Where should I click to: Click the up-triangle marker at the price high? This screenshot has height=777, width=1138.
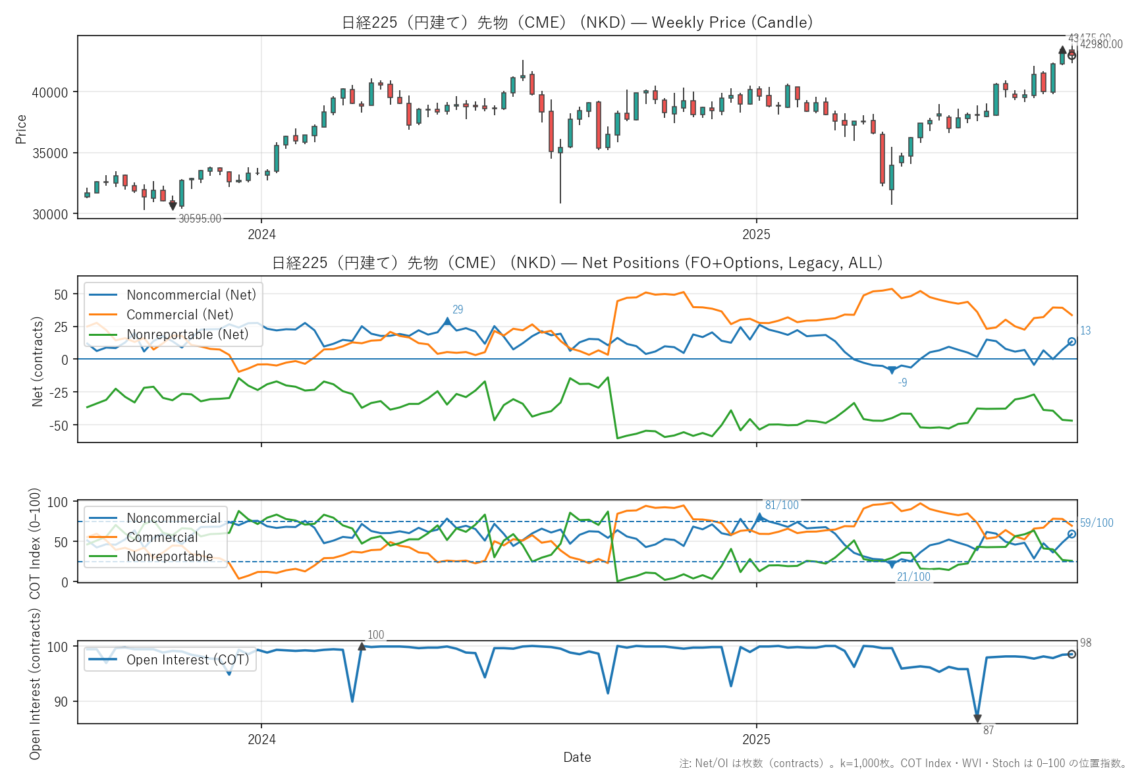(1062, 50)
